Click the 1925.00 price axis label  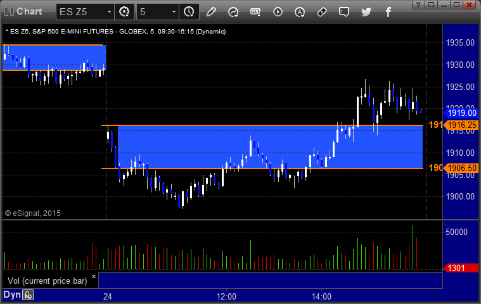tap(460, 87)
